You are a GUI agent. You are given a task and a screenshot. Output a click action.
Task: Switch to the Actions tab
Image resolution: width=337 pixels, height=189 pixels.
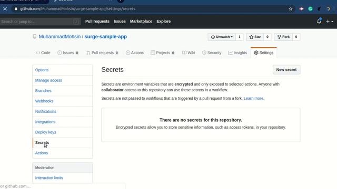pos(135,52)
